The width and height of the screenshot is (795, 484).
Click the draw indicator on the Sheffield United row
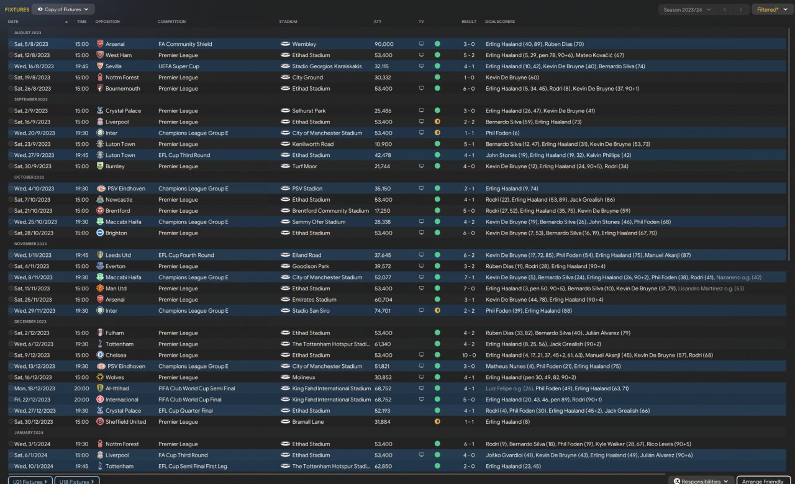click(437, 422)
